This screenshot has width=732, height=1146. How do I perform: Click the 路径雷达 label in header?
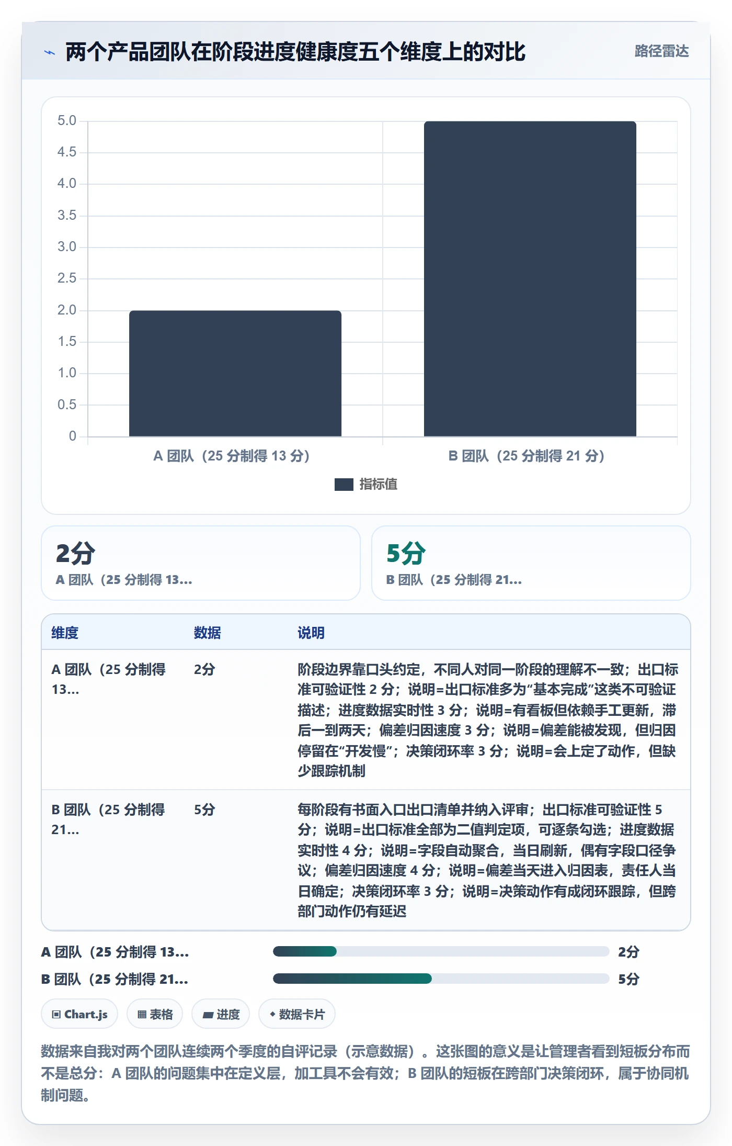click(x=661, y=51)
